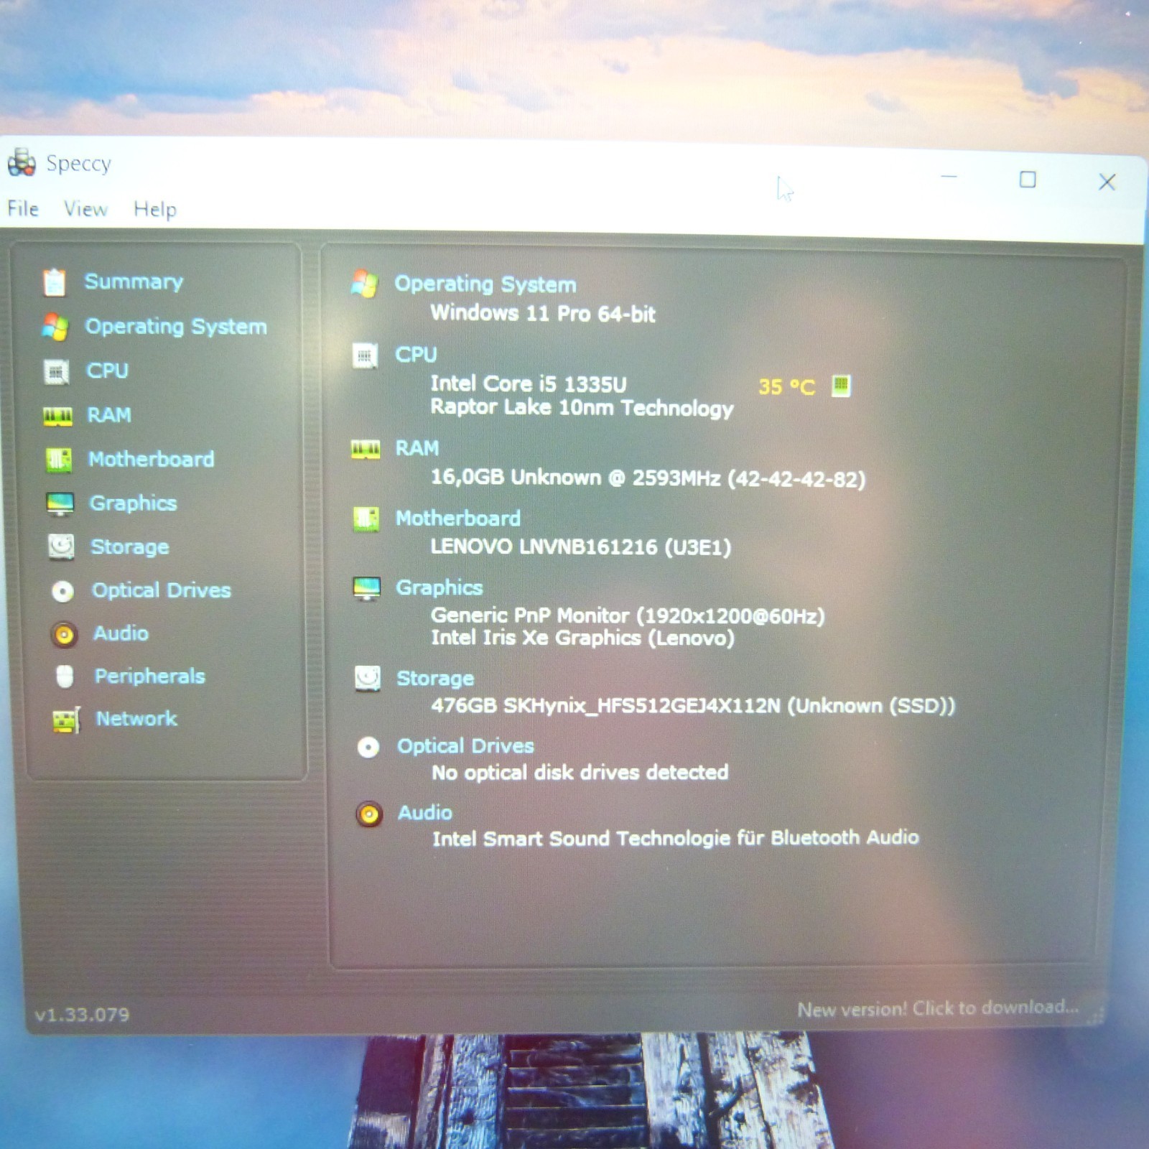Click the Graphics icon in summary pane

pyautogui.click(x=367, y=588)
